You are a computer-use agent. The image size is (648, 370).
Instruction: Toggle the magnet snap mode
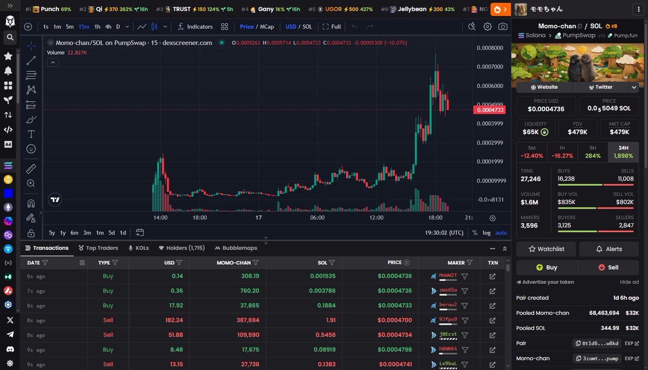(x=31, y=203)
